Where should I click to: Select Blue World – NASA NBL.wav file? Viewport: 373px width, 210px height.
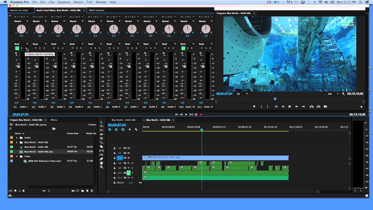tap(38, 152)
